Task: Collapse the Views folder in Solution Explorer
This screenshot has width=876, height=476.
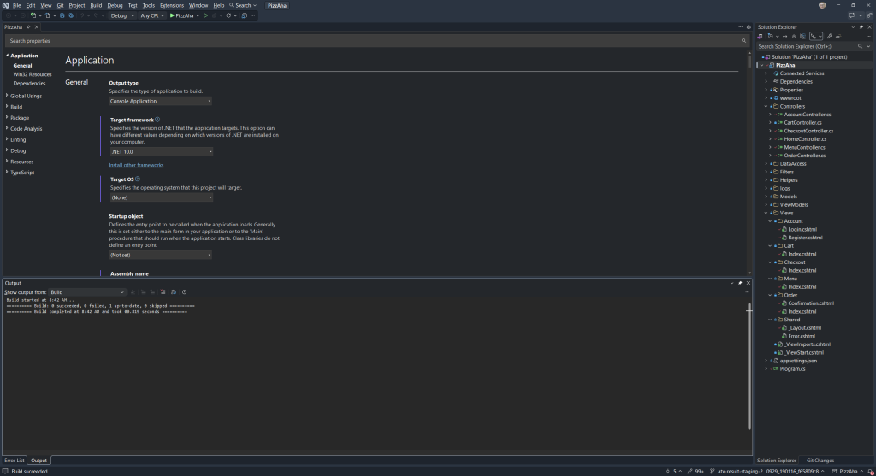Action: [x=766, y=213]
